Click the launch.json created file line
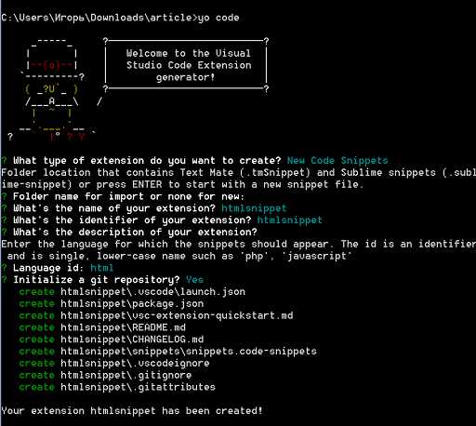Screen dimensions: 476x426 pyautogui.click(x=132, y=292)
